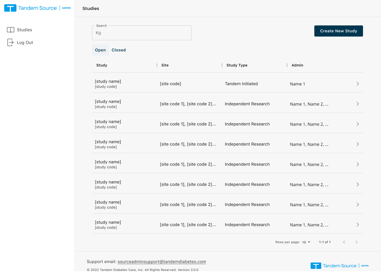Image resolution: width=381 pixels, height=280 pixels.
Task: Click the Studies book icon in sidebar
Action: [11, 30]
